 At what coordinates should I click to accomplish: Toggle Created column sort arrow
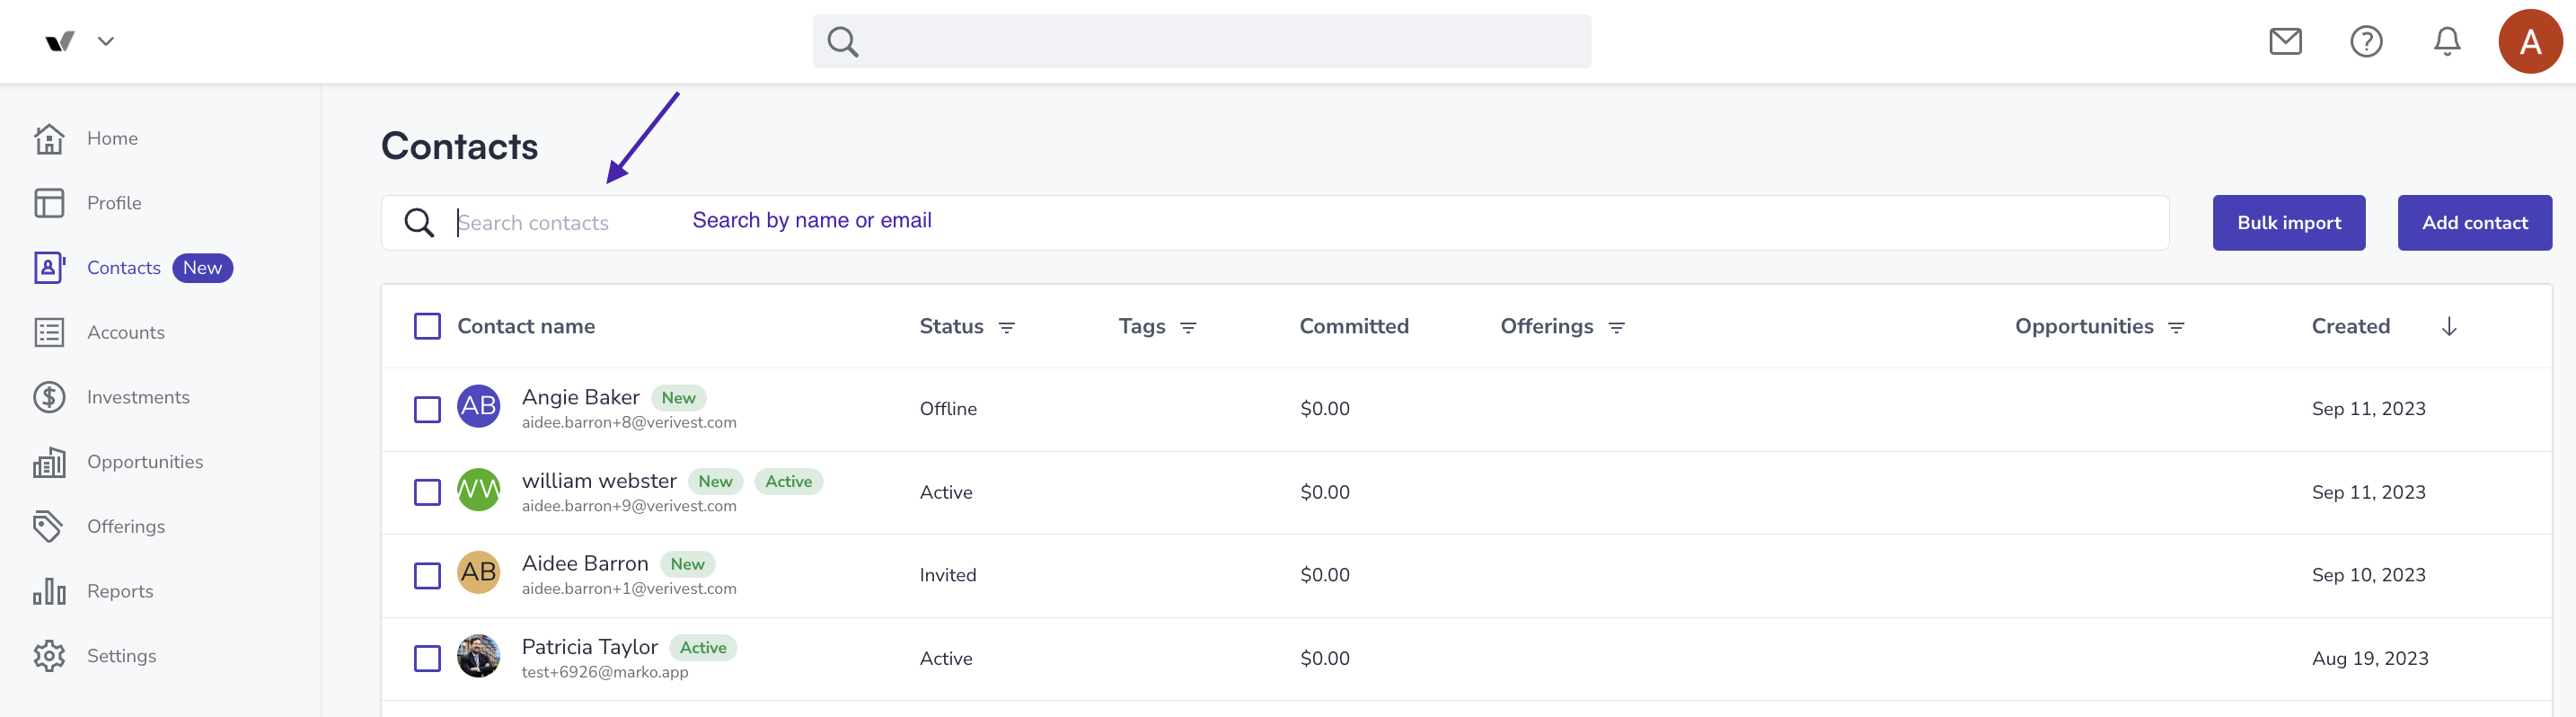[x=2448, y=326]
